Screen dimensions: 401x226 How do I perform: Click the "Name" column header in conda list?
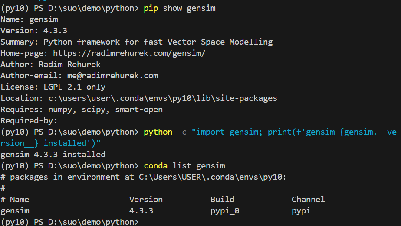click(20, 200)
